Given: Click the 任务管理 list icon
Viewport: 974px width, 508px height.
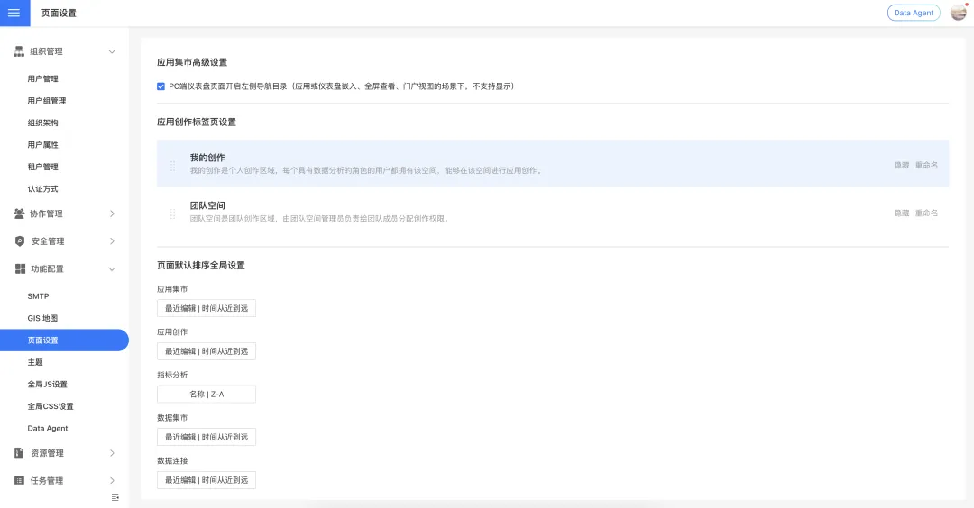Looking at the screenshot, I should point(19,481).
